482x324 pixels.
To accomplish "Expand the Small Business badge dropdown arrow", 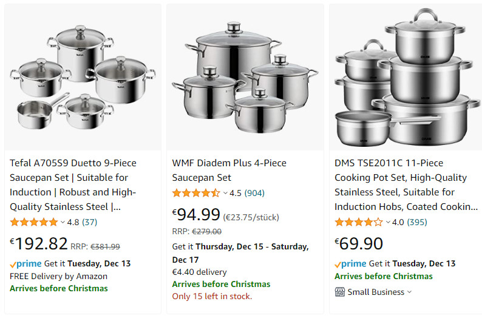I will click(x=410, y=292).
